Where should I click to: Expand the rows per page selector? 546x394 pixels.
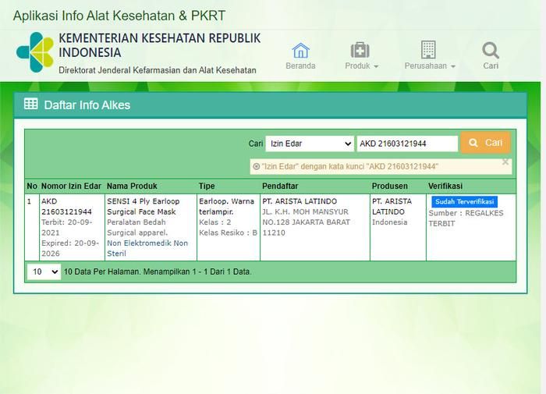click(44, 272)
